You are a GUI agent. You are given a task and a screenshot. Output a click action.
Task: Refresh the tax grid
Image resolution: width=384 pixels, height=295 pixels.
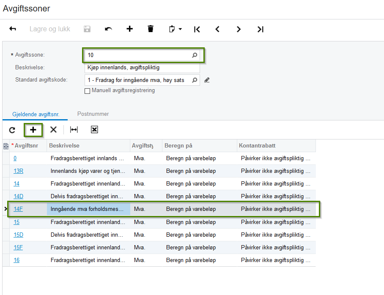click(12, 130)
